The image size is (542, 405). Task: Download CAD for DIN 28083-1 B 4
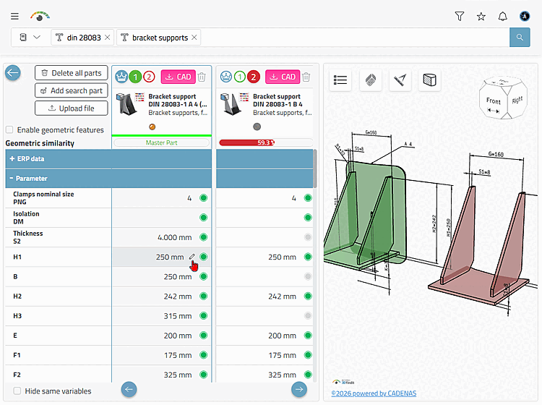[x=283, y=77]
